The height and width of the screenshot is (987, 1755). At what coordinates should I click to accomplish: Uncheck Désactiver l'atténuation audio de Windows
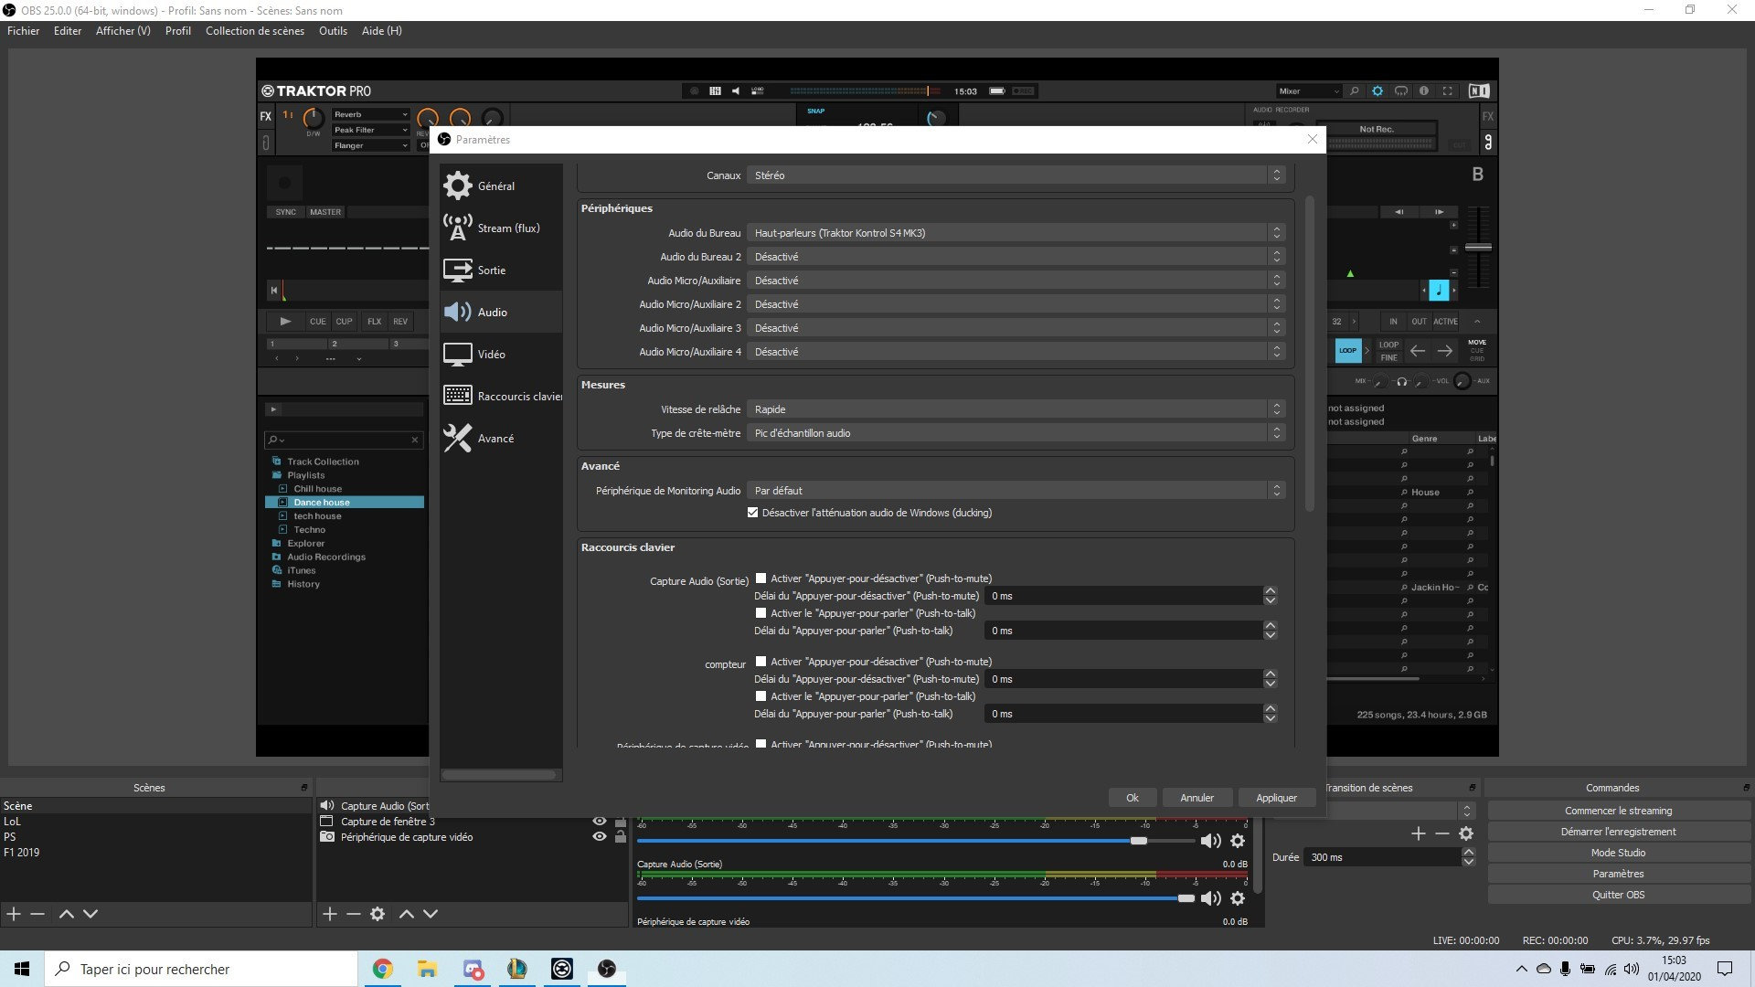pyautogui.click(x=752, y=513)
